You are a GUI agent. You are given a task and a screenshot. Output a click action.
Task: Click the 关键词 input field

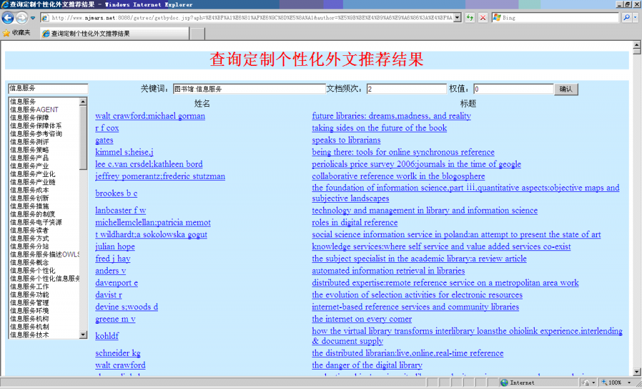click(249, 89)
